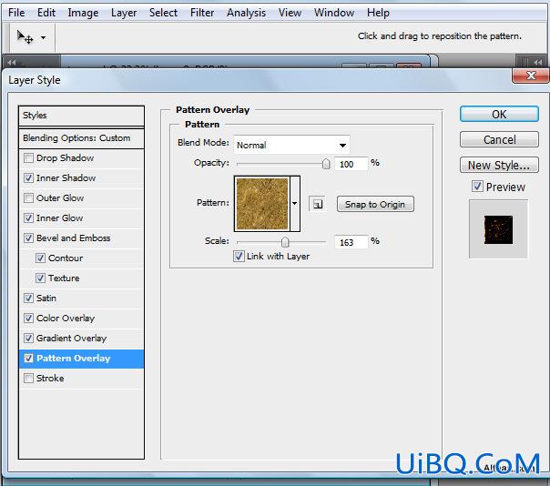Disable the Inner Shadow checkbox
This screenshot has height=486, width=550.
28,178
